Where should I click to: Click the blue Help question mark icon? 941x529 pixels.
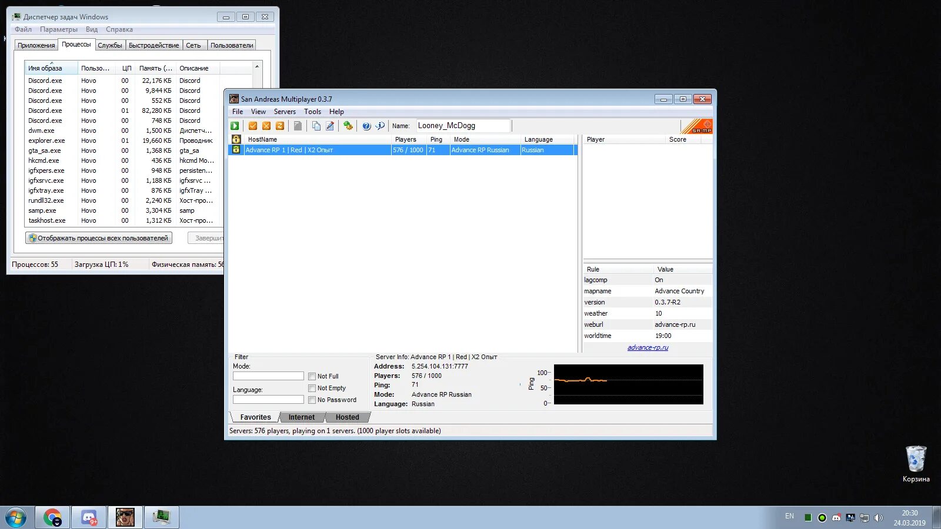tap(366, 126)
